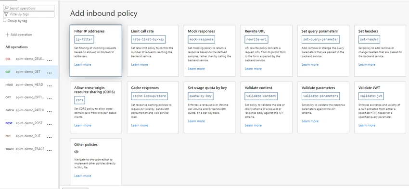409x189 pixels.
Task: Select the apim-demo_GET operation
Action: (x=29, y=72)
